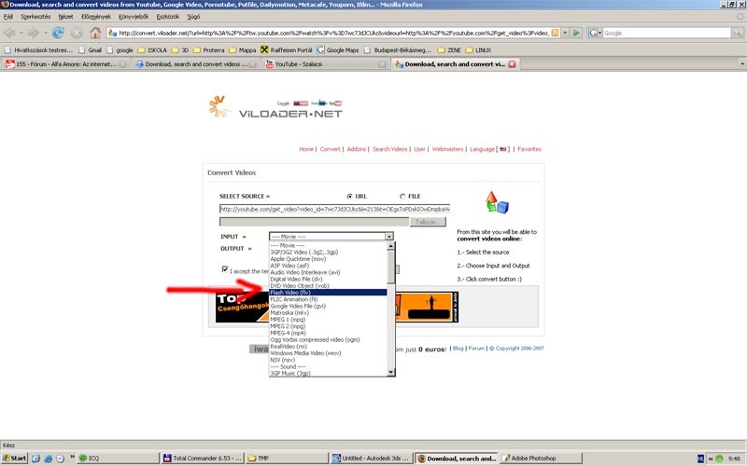This screenshot has height=466, width=747.
Task: Switch to Adobe Photoshop in taskbar
Action: [x=542, y=458]
